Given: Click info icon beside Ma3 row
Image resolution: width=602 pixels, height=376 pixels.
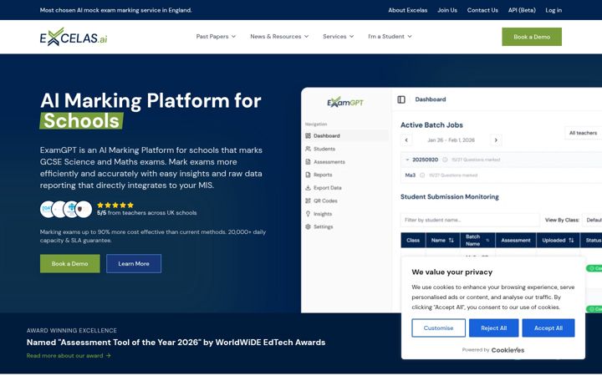Looking at the screenshot, I should tap(422, 175).
